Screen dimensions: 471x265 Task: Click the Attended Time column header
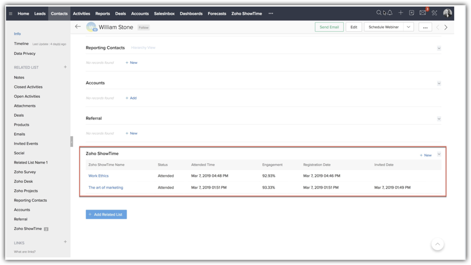203,165
